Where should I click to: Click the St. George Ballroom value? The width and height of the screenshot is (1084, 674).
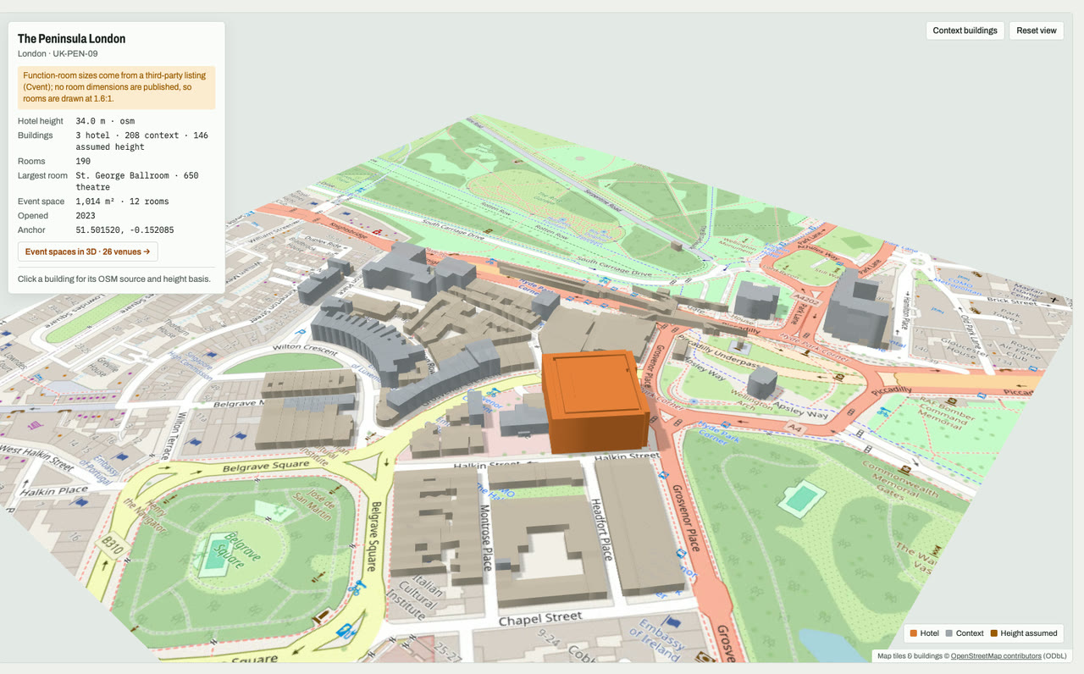click(137, 181)
